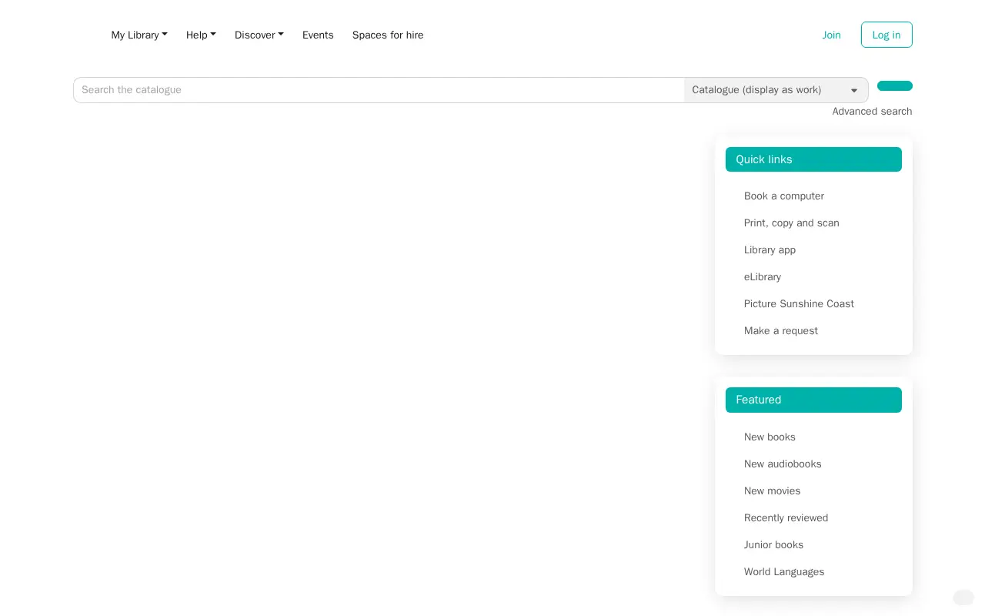
Task: Open Advanced search
Action: tap(872, 112)
